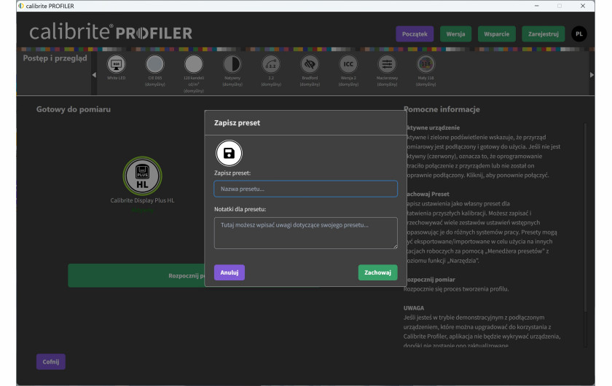Click the Początek button

(415, 34)
